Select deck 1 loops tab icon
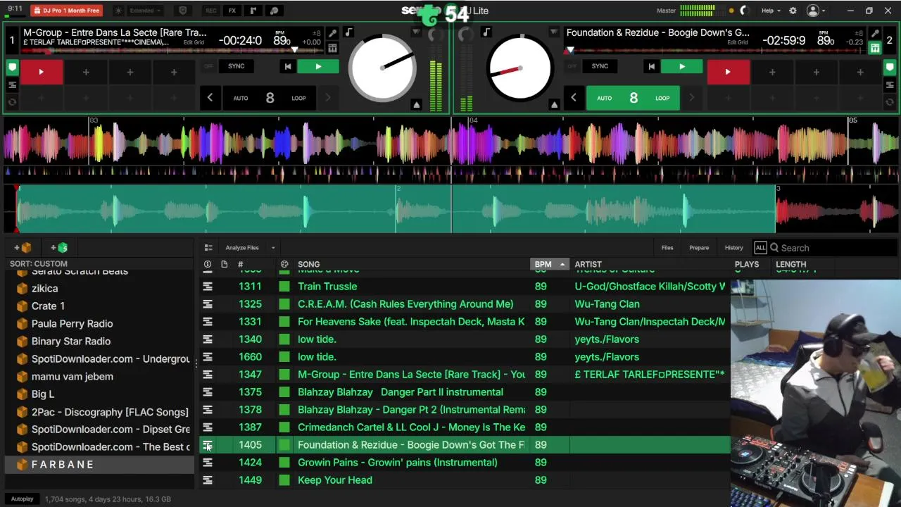Viewport: 901px width, 507px height. pos(12,102)
